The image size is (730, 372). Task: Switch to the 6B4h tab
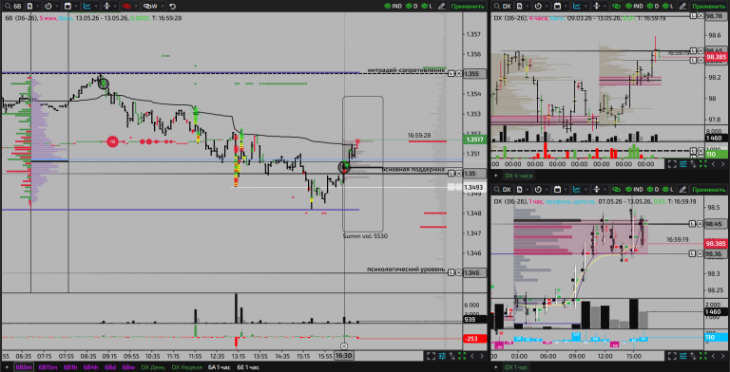click(x=91, y=367)
